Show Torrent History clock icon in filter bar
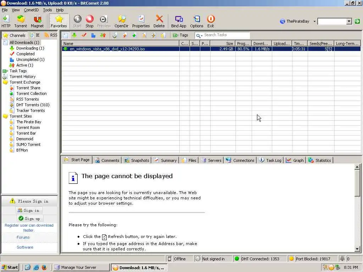This screenshot has height=272, width=363. [115, 35]
